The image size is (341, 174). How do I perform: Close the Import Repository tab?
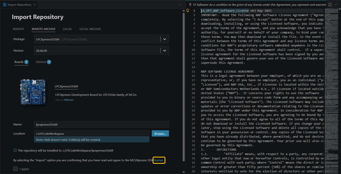coord(35,5)
